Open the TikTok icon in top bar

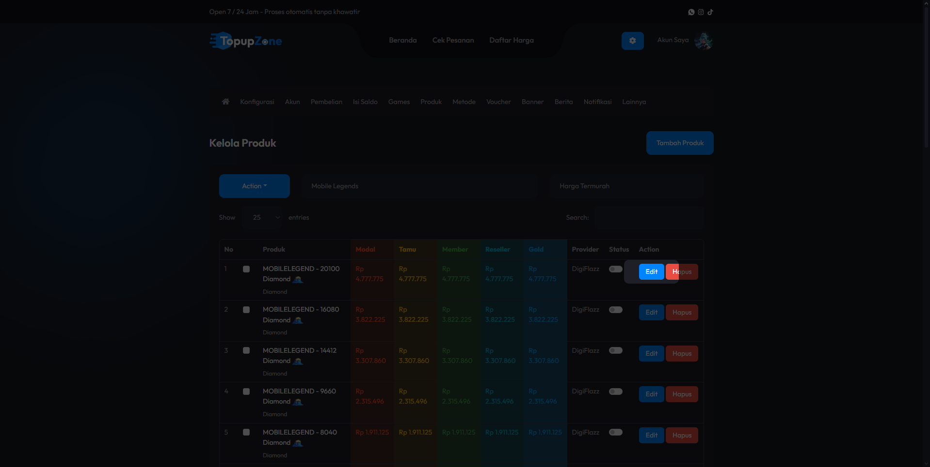tap(710, 12)
